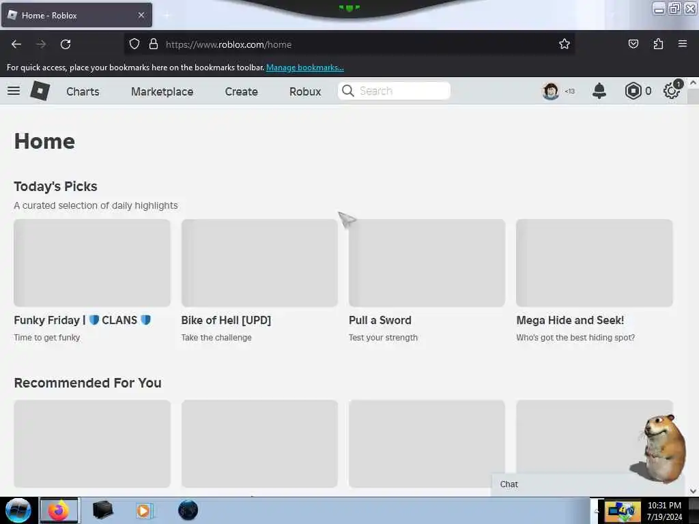Click the tracking protection shield icon
This screenshot has height=524, width=699.
134,44
